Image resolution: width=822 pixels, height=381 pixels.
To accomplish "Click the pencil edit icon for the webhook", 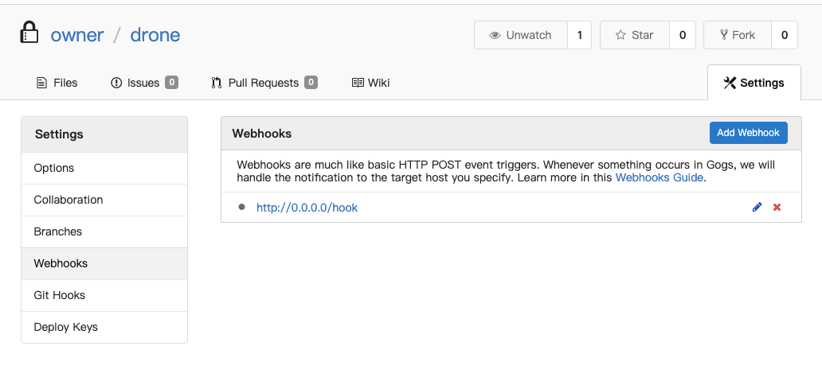I will (757, 208).
